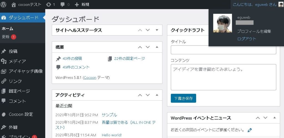Open the comments bubble icon in admin bar

tap(63, 4)
